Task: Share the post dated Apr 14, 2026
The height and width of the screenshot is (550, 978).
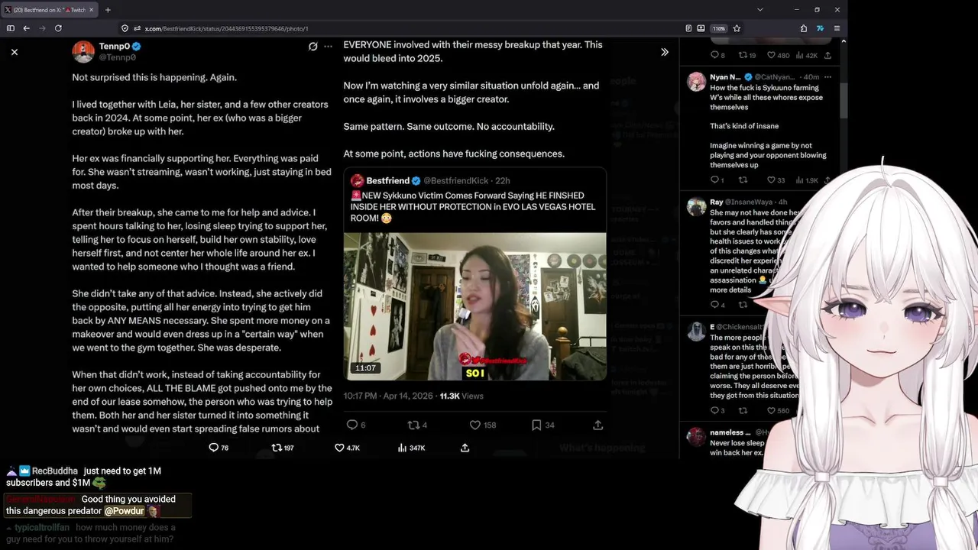Action: click(598, 425)
